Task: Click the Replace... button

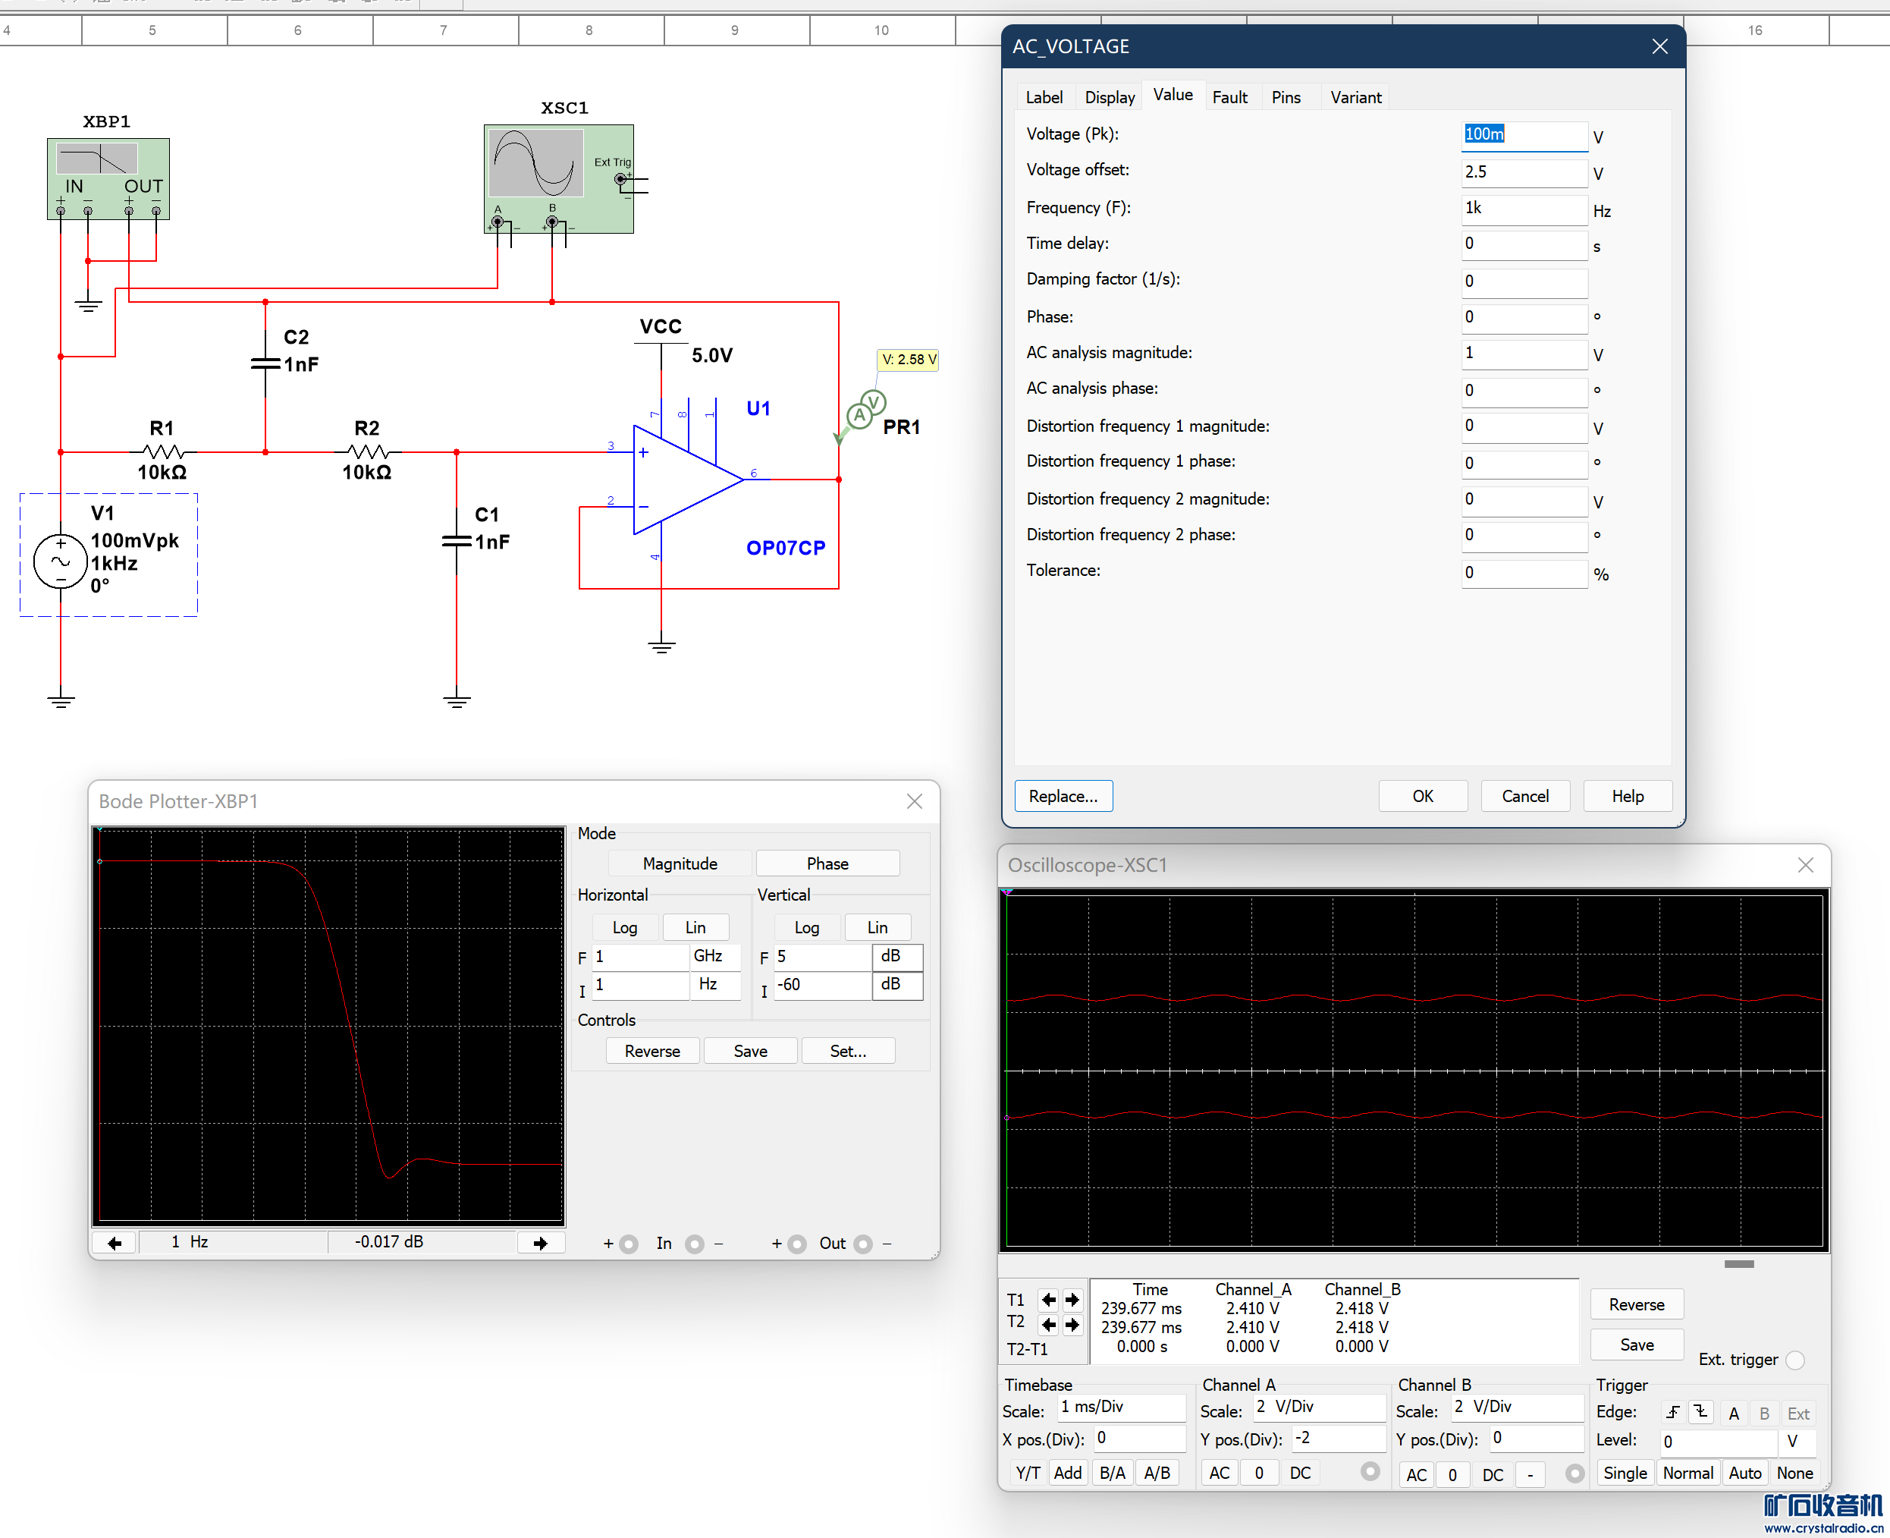Action: tap(1063, 796)
